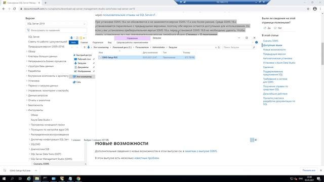Go to Автоматическая установка section link
324x182 pixels.
[277, 59]
